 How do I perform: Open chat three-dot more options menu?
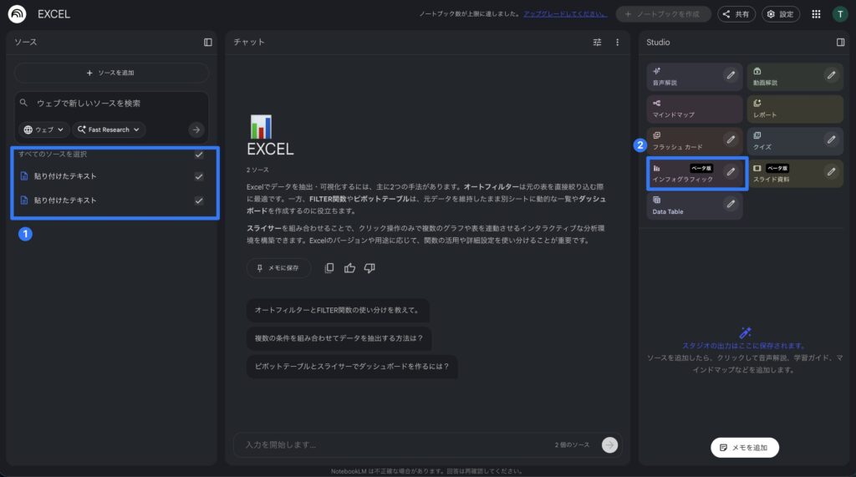tap(618, 42)
